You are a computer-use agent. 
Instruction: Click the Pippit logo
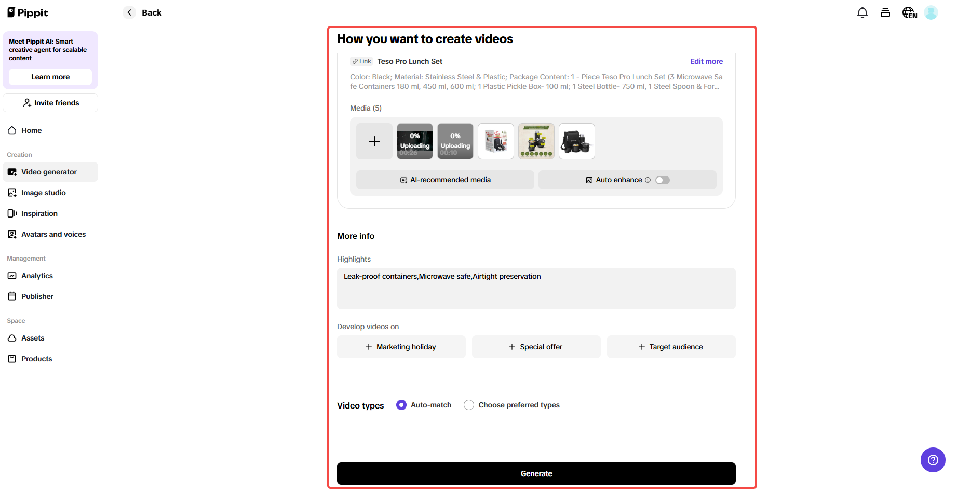point(28,12)
